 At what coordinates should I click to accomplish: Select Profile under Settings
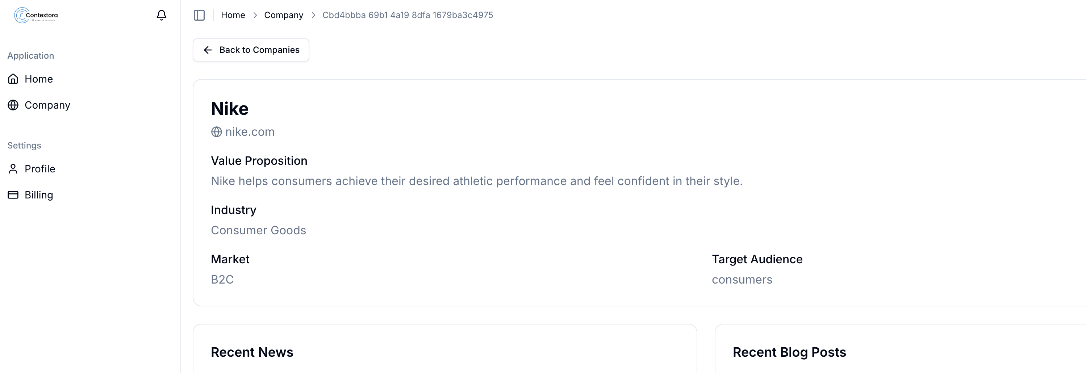pyautogui.click(x=39, y=169)
